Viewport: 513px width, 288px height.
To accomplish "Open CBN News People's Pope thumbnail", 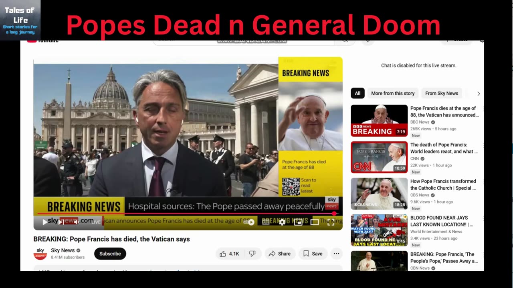I will [x=379, y=261].
